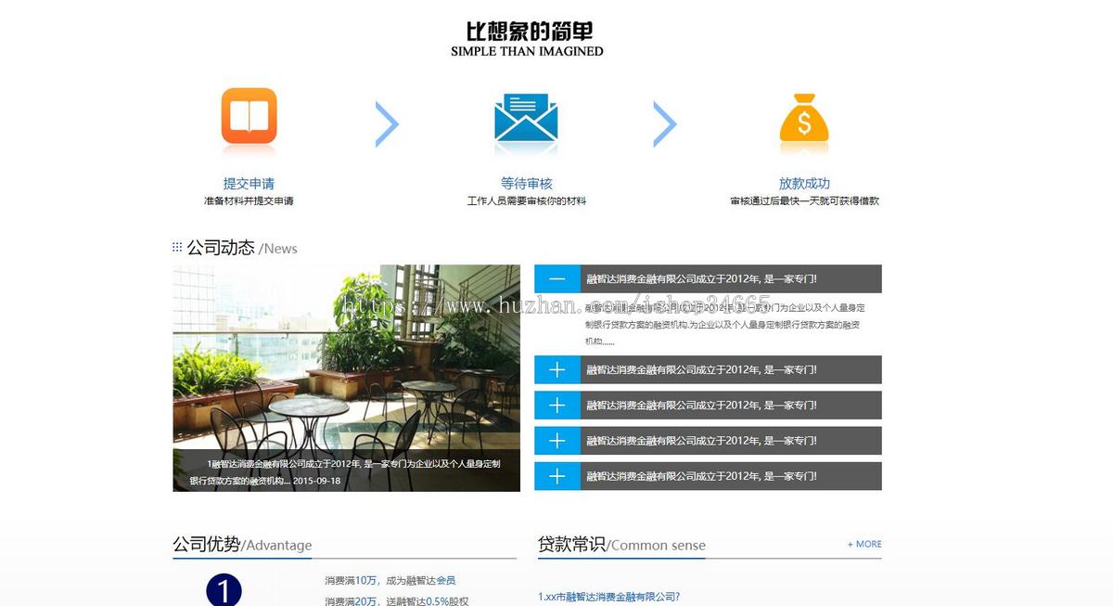Click the 公司优势/Advantage heading
Screen dimensions: 1113x606
pyautogui.click(x=242, y=545)
